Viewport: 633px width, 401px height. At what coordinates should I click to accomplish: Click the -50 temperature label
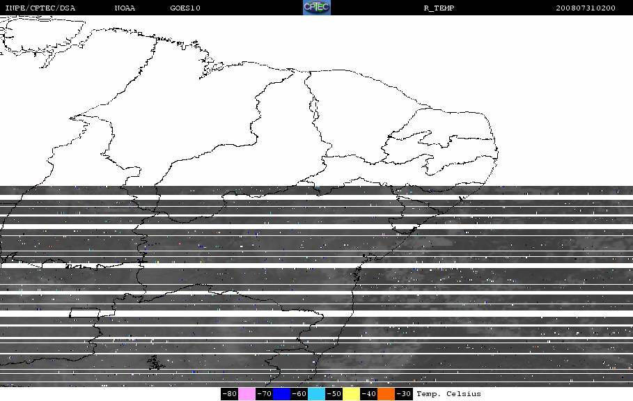tap(334, 394)
